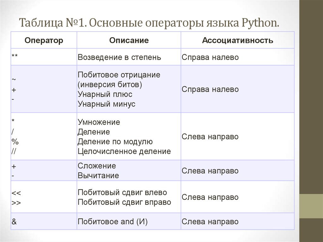Click the "Побитовый сдвиг вправо" text

[x=124, y=202]
